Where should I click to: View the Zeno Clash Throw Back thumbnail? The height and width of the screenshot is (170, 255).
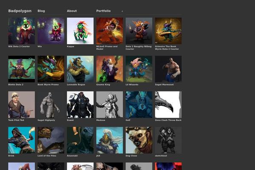click(x=168, y=105)
